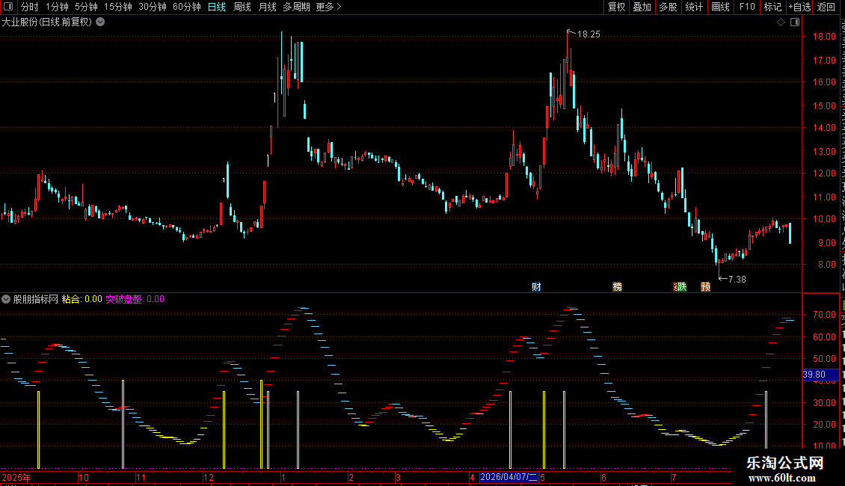Click the diamond icon at chart top-right
The height and width of the screenshot is (486, 845).
tap(781, 22)
